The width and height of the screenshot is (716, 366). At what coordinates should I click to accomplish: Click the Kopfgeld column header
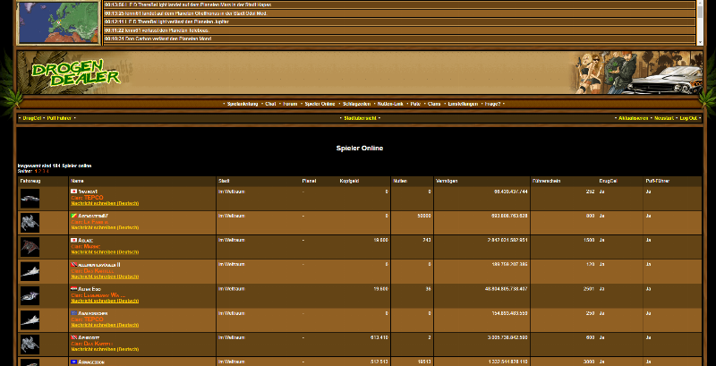[349, 181]
